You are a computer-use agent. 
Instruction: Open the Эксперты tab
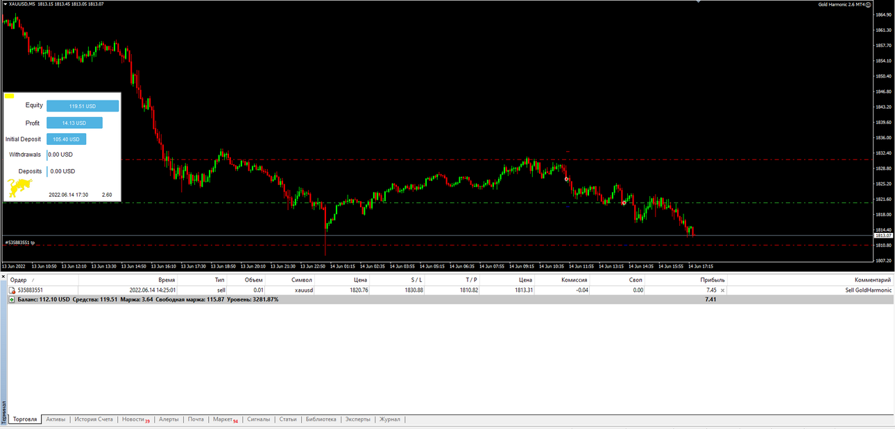click(358, 419)
